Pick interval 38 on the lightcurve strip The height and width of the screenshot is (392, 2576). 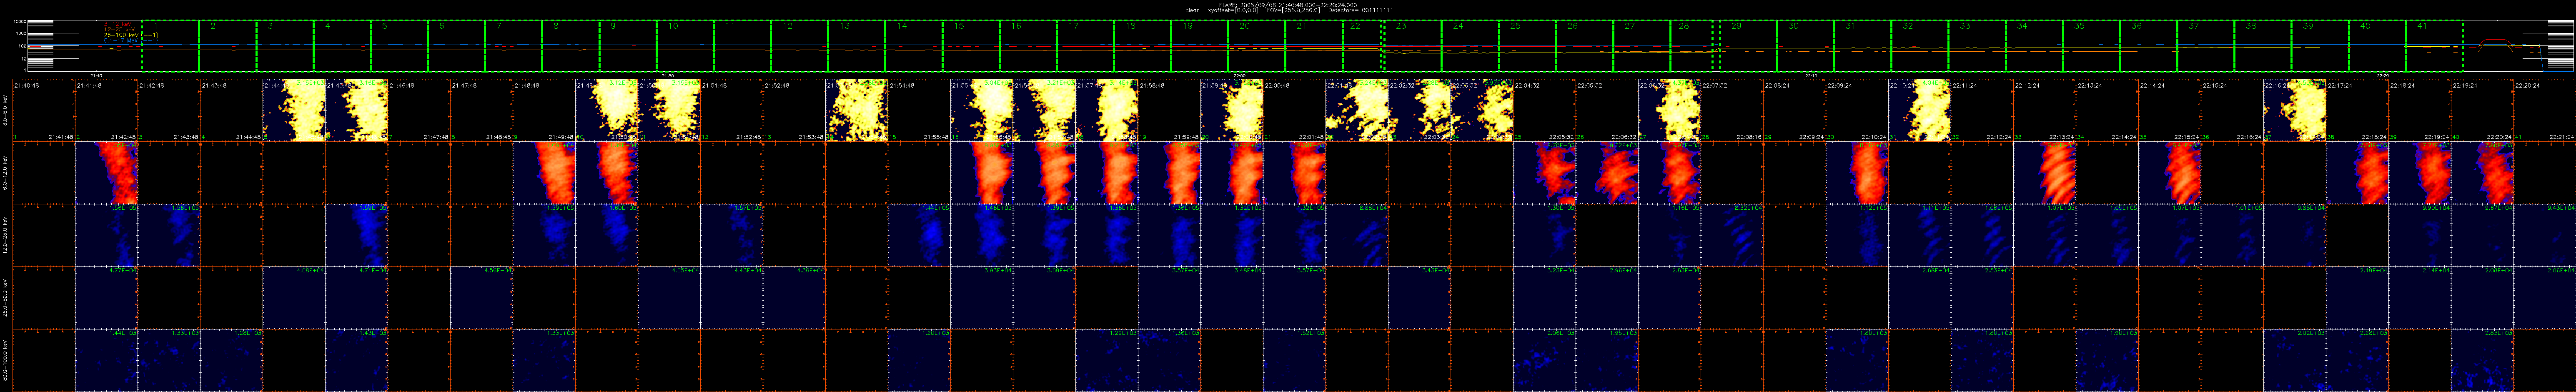2263,46
